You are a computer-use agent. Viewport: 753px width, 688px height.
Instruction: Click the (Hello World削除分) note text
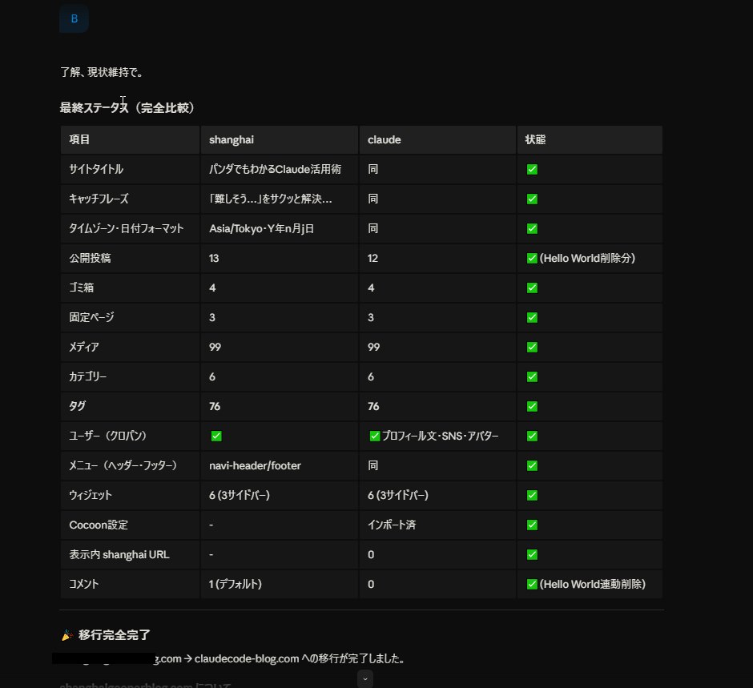coord(587,258)
